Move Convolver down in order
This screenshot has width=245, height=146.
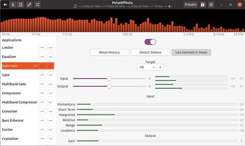click(x=50, y=111)
